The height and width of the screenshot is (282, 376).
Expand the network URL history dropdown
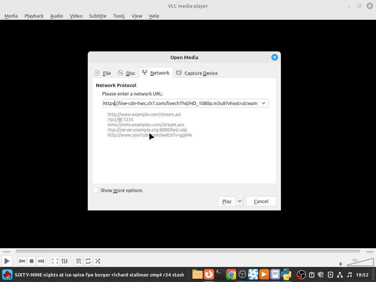click(264, 103)
